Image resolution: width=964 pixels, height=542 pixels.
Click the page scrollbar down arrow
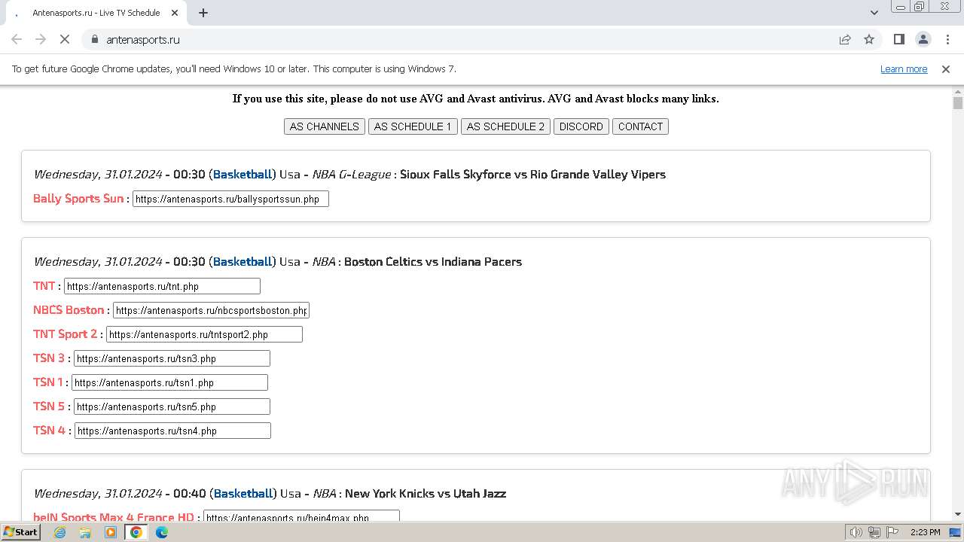pyautogui.click(x=958, y=514)
